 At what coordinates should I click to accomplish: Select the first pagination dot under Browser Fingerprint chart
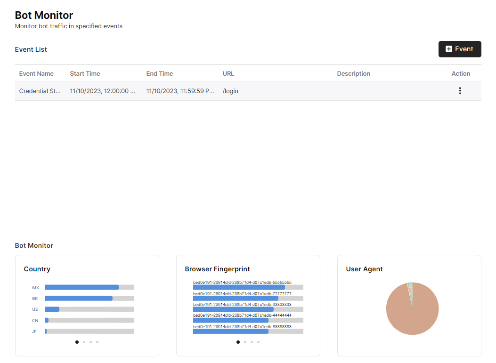coord(238,342)
